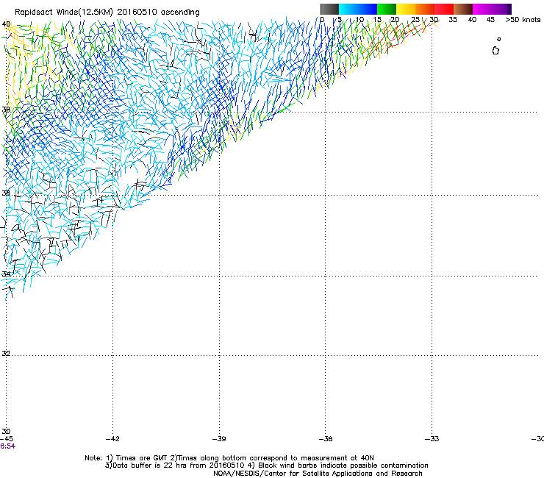Viewport: 544px width, 478px height.
Task: Click the legend speed label '15'
Action: tap(377, 20)
